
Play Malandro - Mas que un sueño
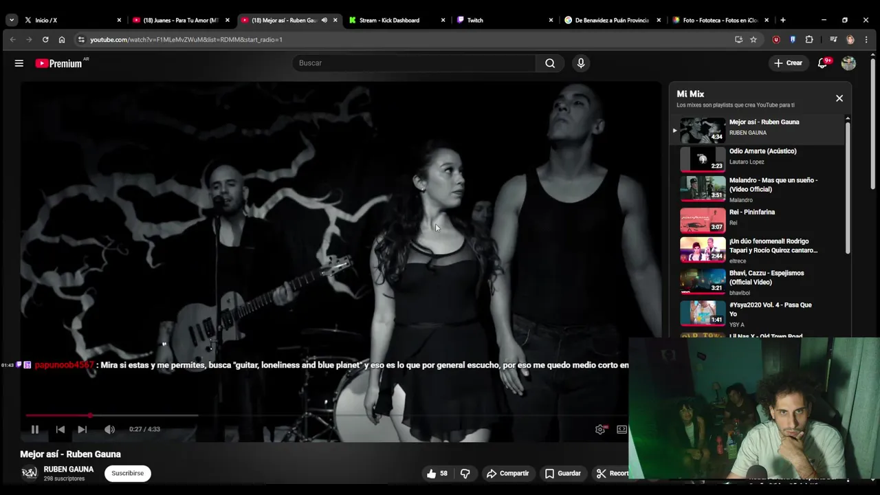coord(756,189)
